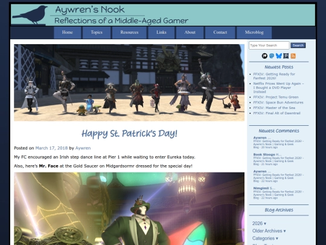
Task: Open the Book Stooge comment entry
Action: point(278,159)
